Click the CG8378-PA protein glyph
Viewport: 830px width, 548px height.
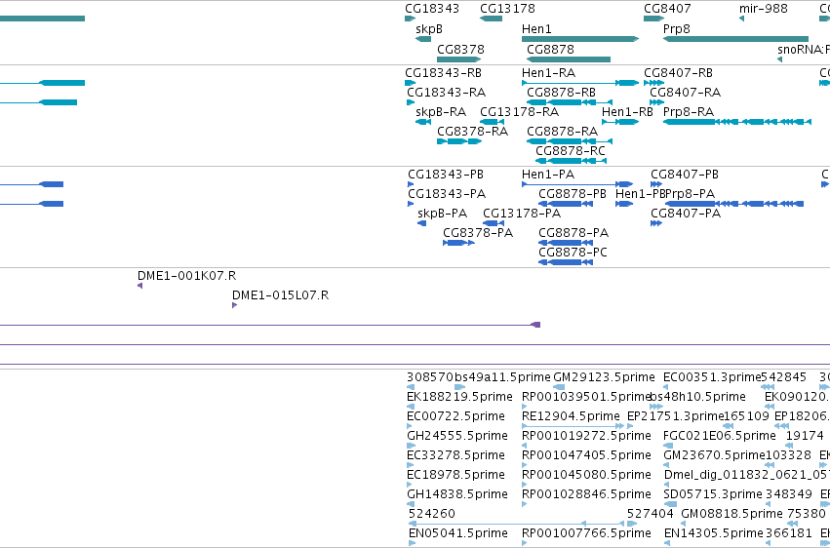click(459, 243)
